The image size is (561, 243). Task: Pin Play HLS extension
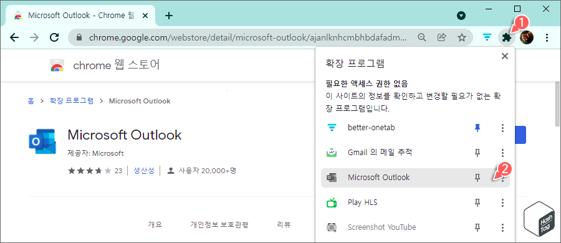477,202
